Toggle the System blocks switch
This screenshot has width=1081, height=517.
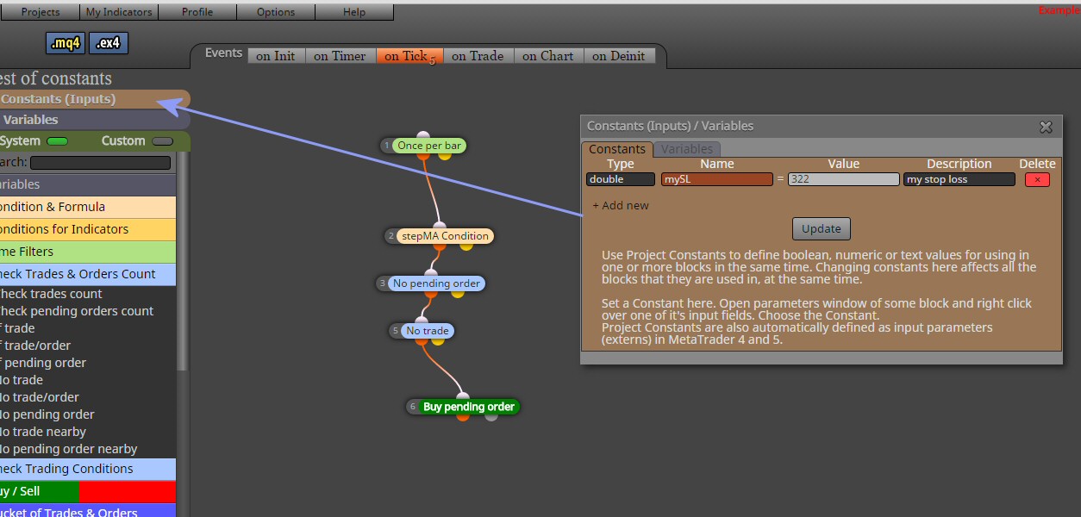57,141
